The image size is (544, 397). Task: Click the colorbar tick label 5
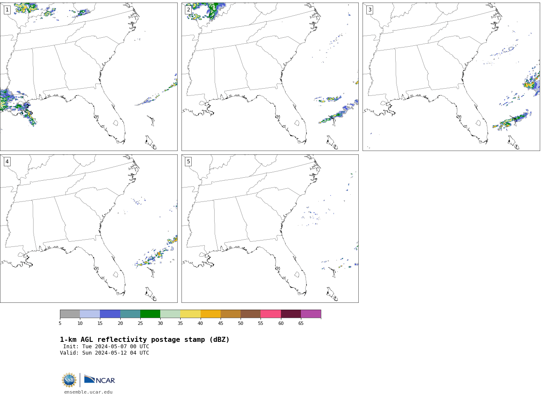pos(60,324)
